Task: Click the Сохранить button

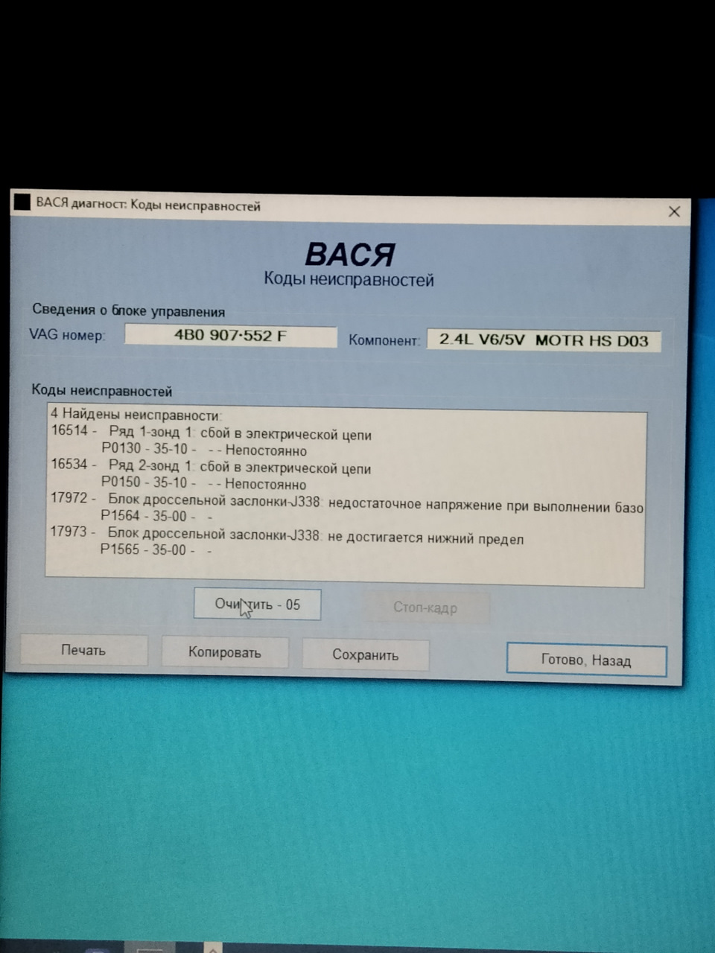Action: [365, 655]
